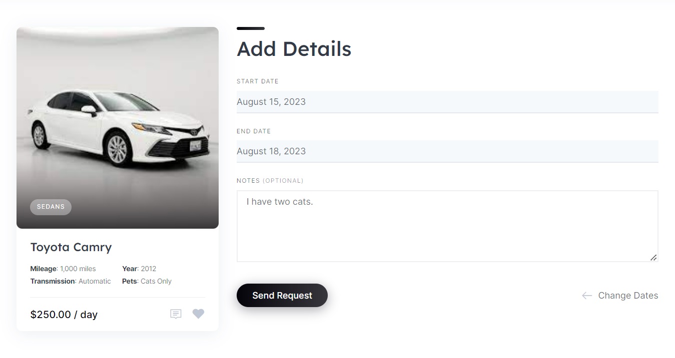Select the SEDANS category badge
Image resolution: width=675 pixels, height=358 pixels.
pos(51,207)
